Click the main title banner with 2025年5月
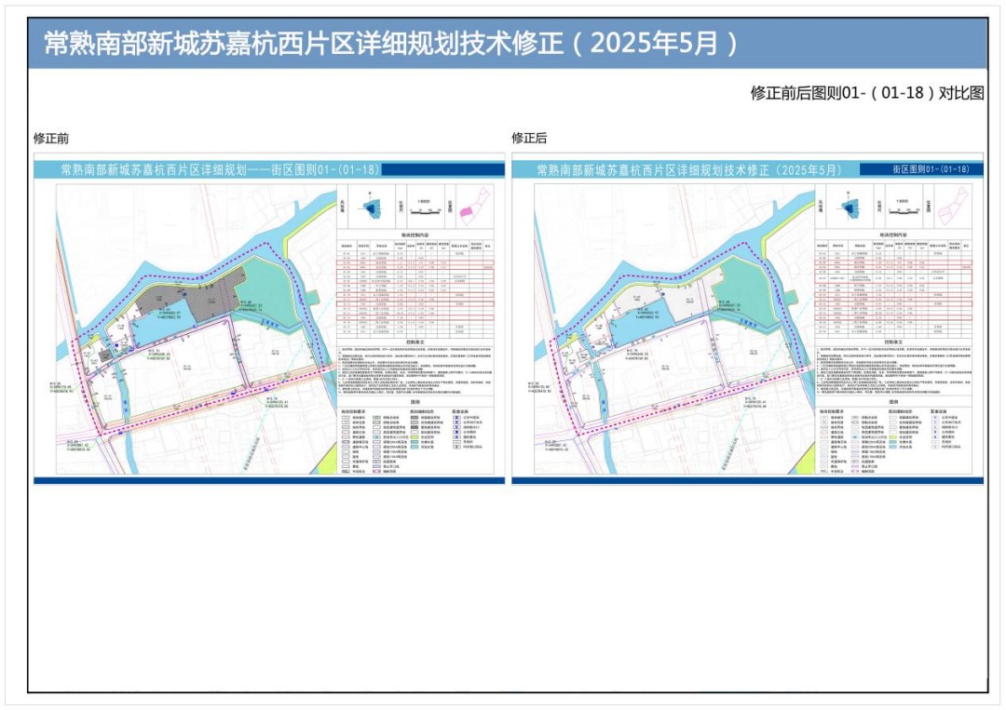This screenshot has width=1006, height=710. pyautogui.click(x=508, y=43)
